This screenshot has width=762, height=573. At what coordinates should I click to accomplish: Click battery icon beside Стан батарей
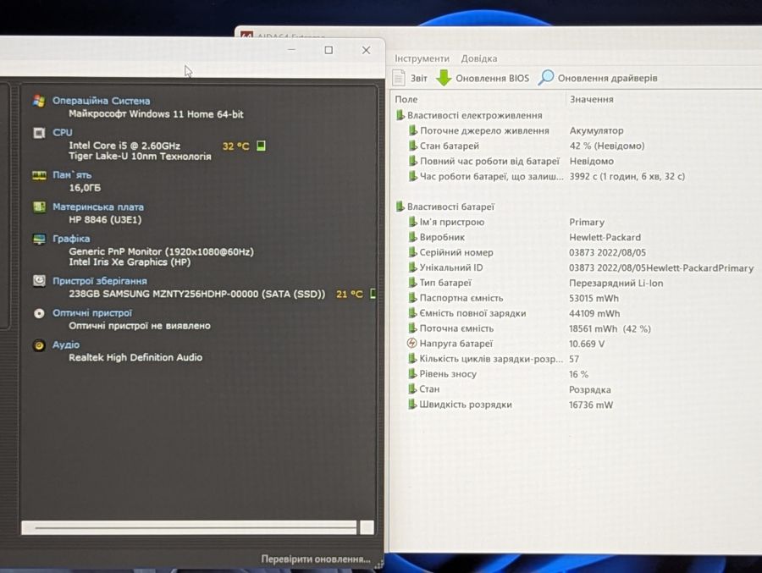point(412,146)
